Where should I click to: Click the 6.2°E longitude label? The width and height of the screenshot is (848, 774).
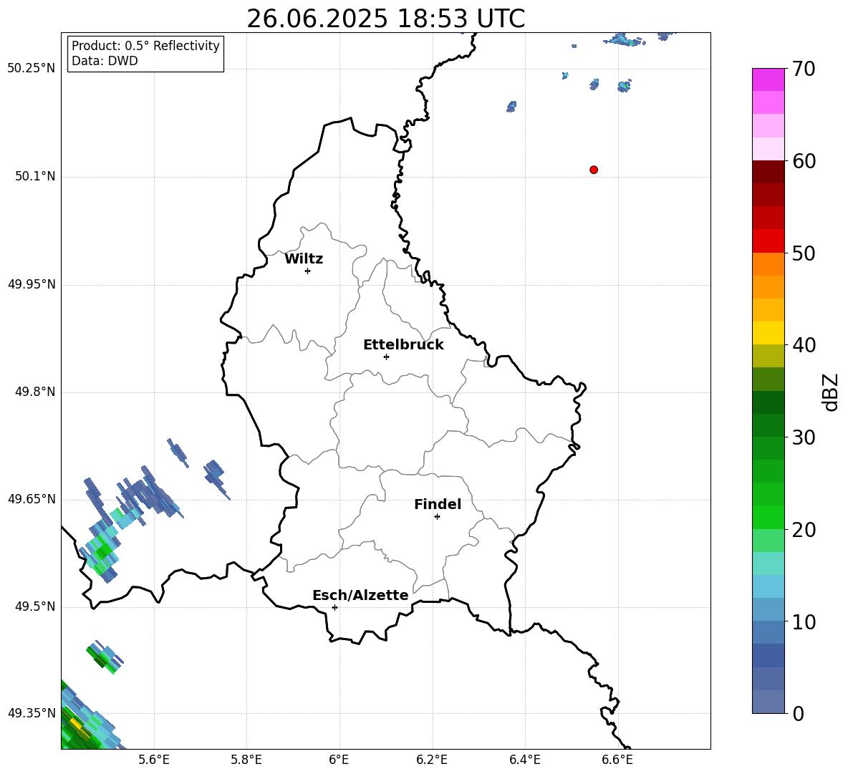point(432,760)
